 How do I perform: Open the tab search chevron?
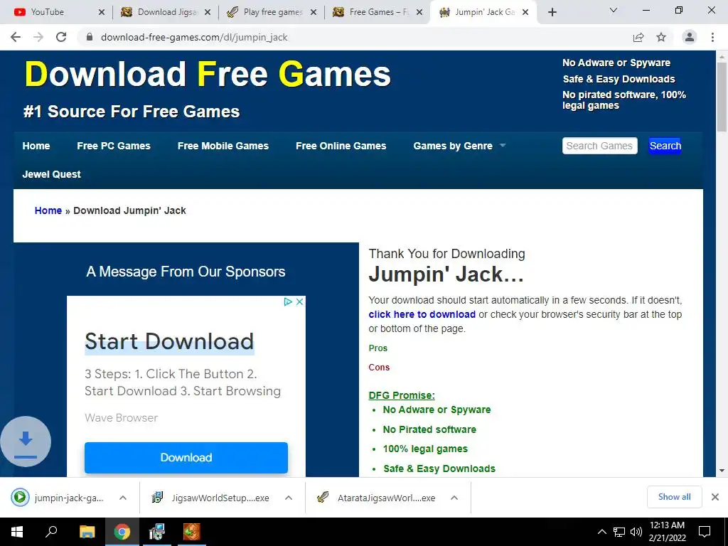(614, 10)
